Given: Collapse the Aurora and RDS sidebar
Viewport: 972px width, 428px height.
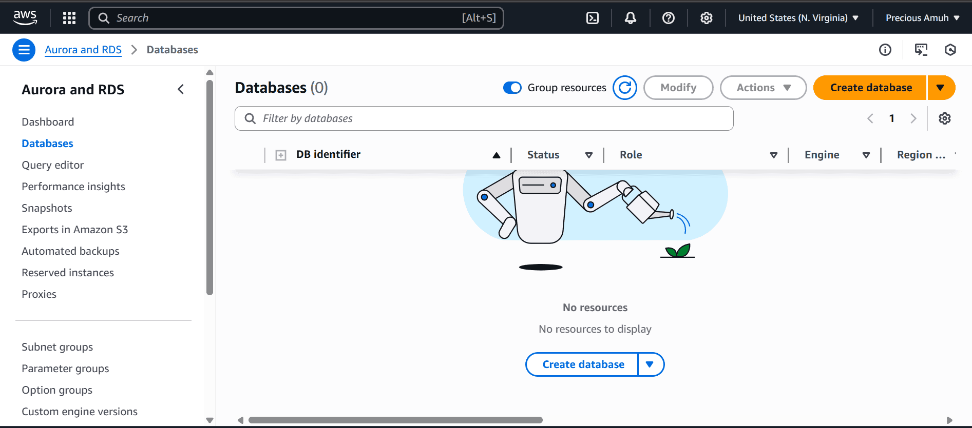Looking at the screenshot, I should pyautogui.click(x=181, y=89).
